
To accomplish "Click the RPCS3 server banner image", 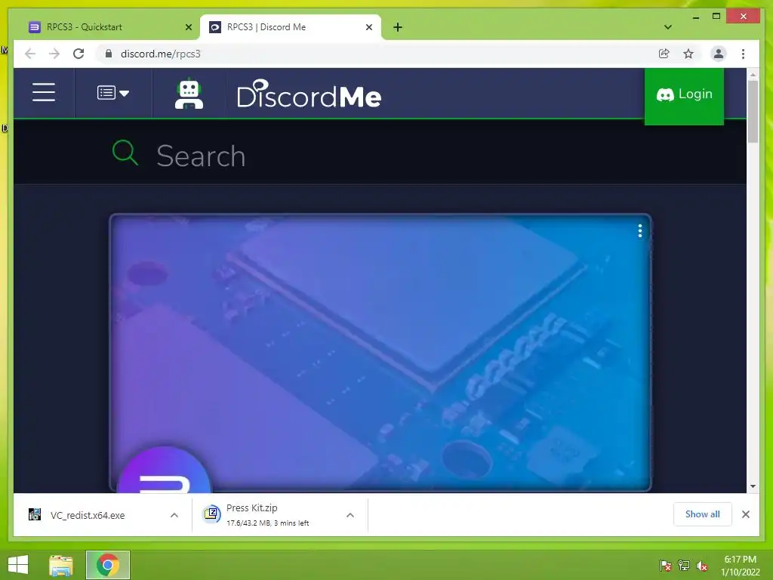I will coord(380,352).
